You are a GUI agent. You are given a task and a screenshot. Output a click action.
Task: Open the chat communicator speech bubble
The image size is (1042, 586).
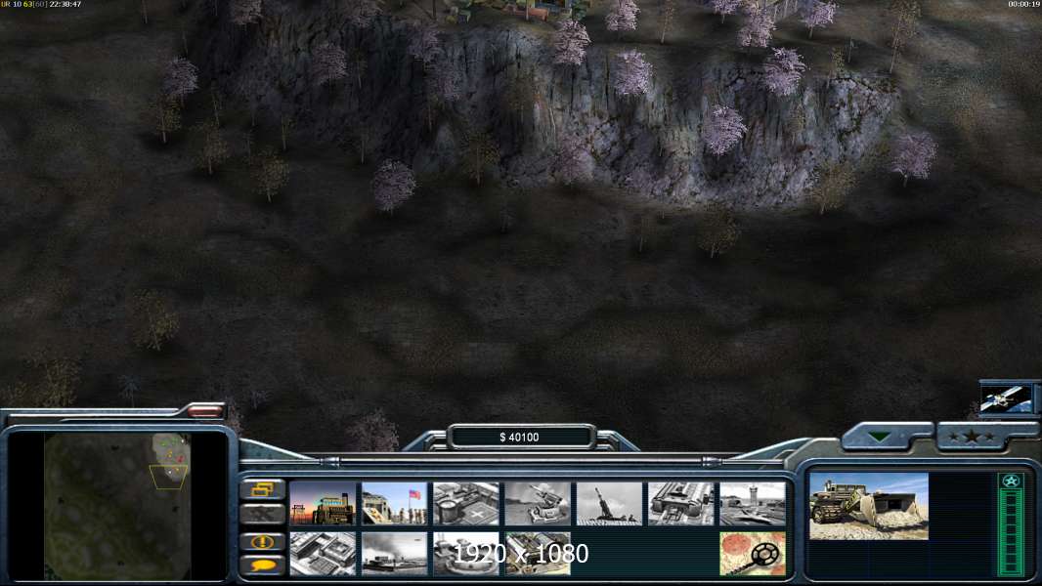(x=263, y=565)
